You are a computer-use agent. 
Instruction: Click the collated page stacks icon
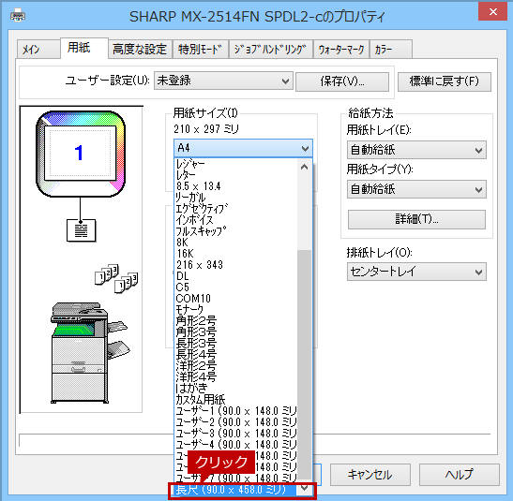(x=116, y=278)
